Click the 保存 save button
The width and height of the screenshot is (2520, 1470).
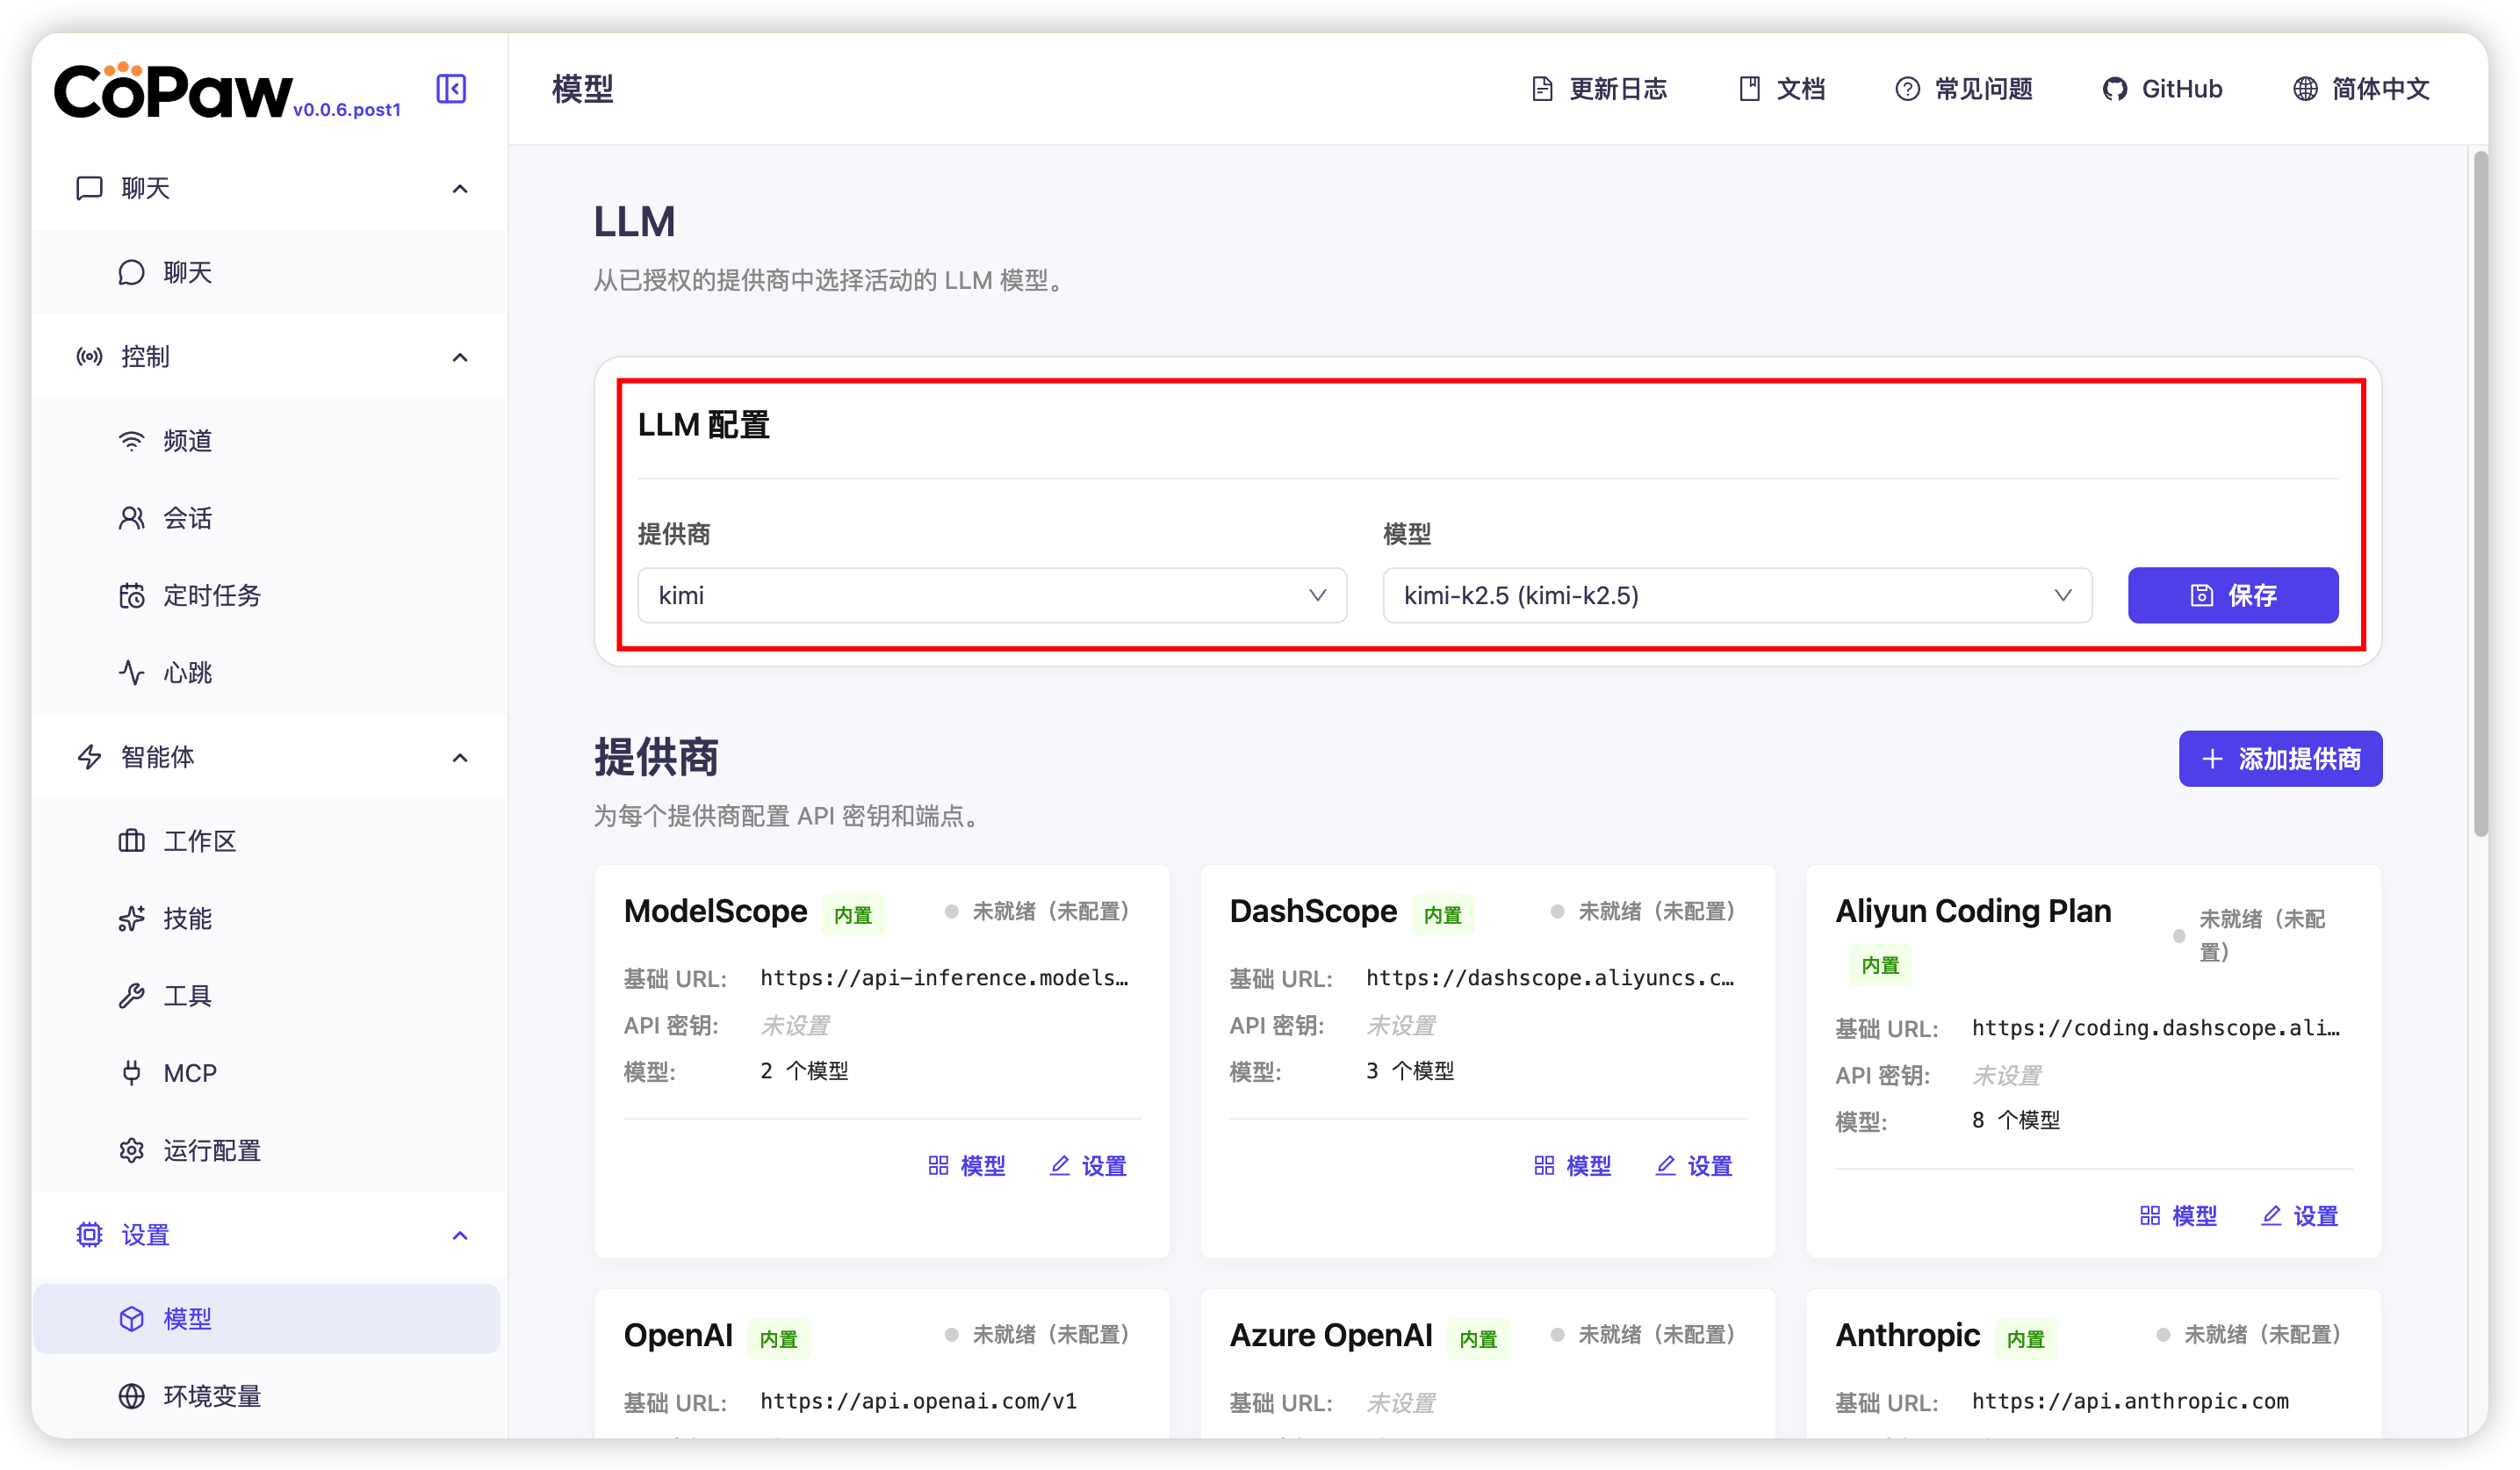[2232, 596]
